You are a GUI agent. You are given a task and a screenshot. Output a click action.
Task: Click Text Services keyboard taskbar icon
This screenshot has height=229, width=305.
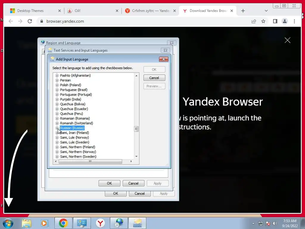click(x=137, y=223)
